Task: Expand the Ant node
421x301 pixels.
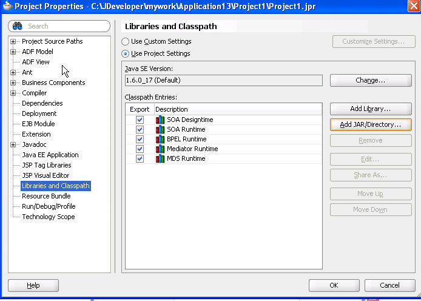Action: (x=13, y=72)
